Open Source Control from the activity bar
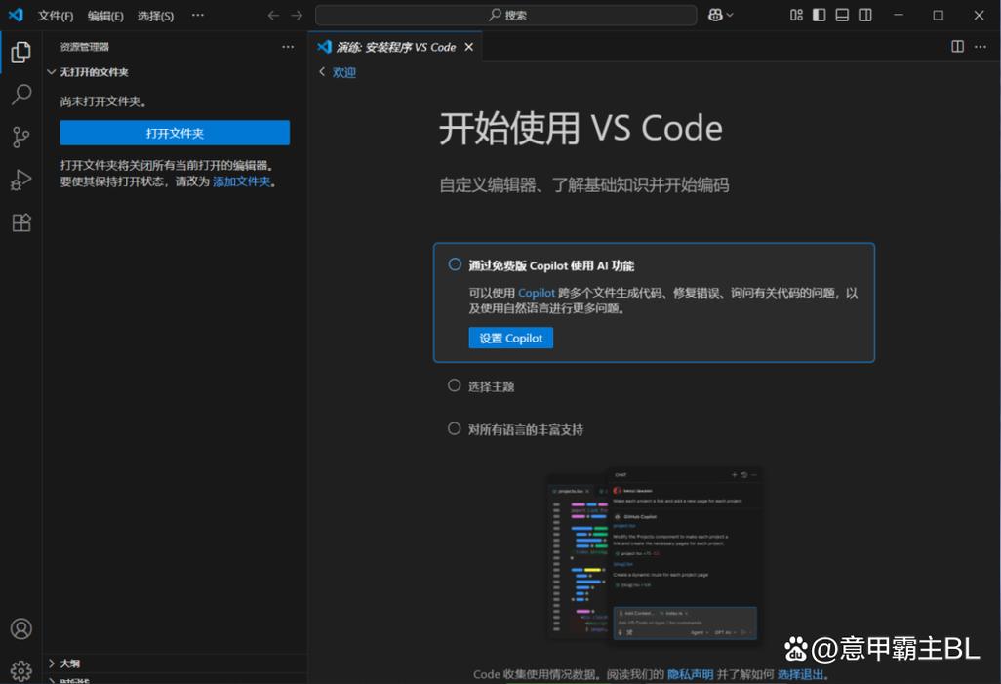1001x684 pixels. tap(20, 137)
